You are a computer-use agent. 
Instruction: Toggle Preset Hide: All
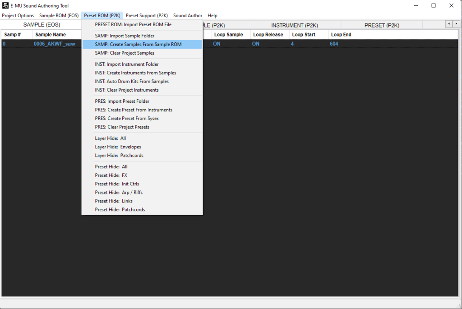click(x=142, y=167)
